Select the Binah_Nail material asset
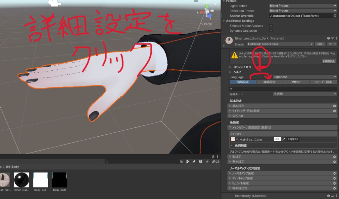 [x=22, y=182]
